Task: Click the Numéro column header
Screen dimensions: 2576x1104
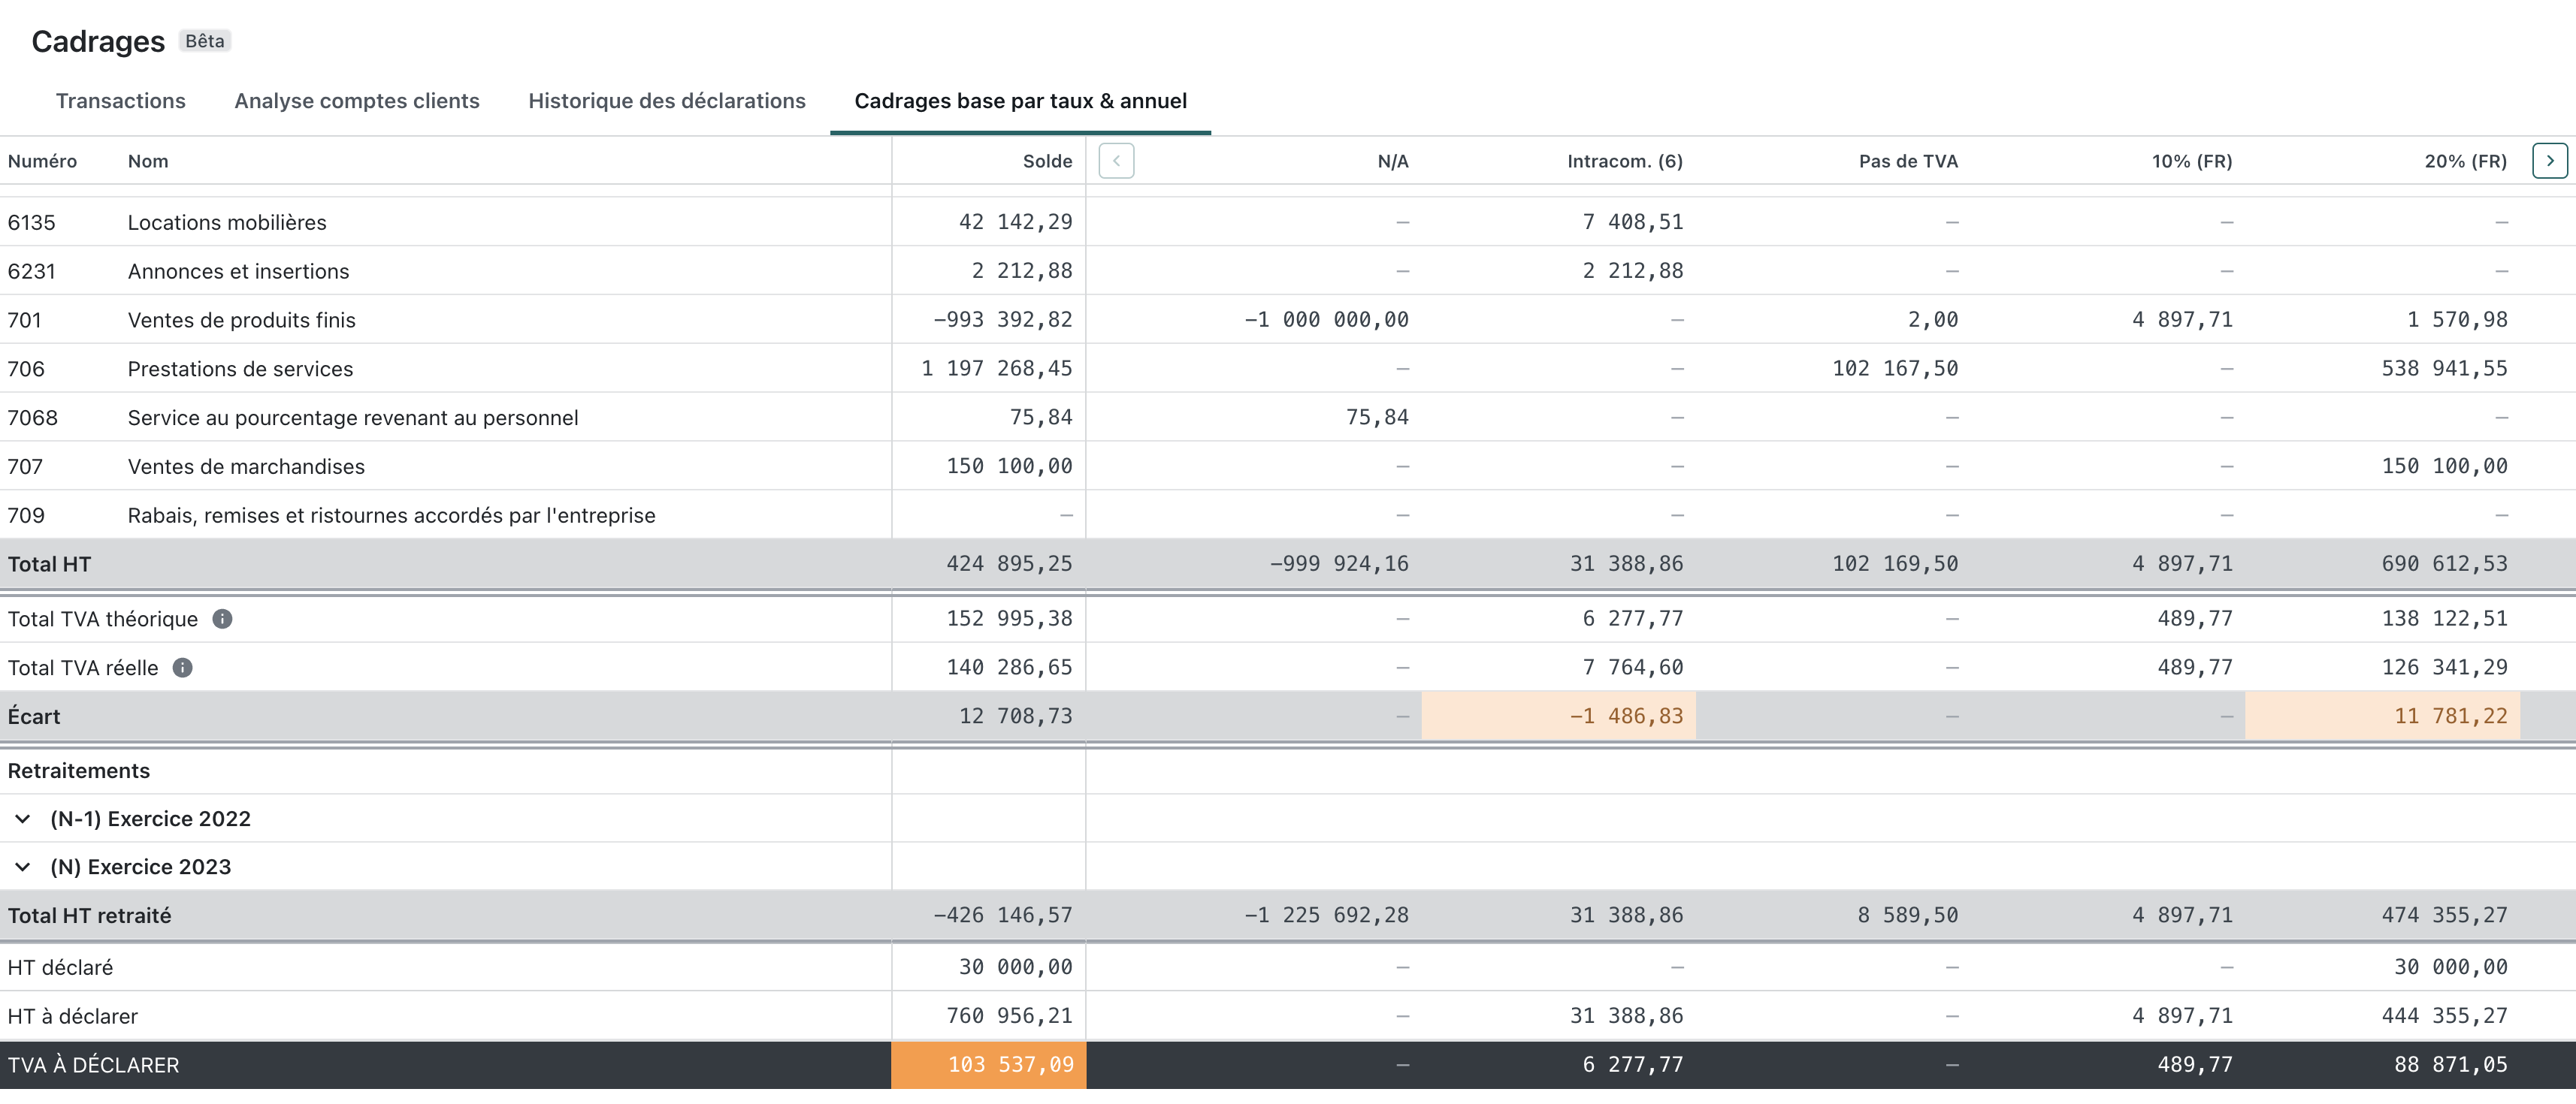Action: [x=42, y=162]
